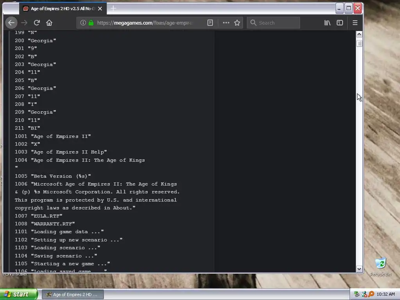Maximize the browser window
This screenshot has width=400, height=300.
(x=348, y=9)
